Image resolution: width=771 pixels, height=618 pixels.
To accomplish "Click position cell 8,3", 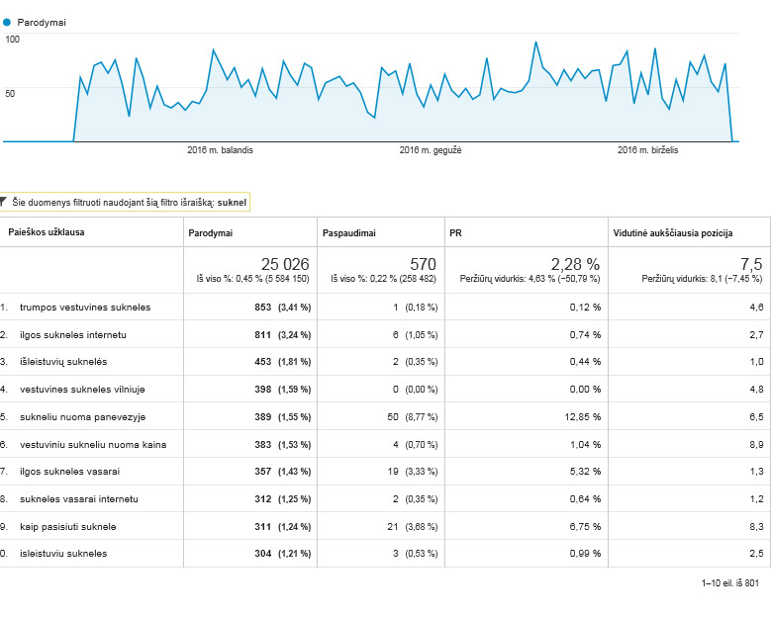I will pos(757,526).
